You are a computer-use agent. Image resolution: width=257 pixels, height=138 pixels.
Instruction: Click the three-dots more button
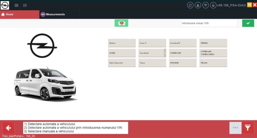point(235,128)
